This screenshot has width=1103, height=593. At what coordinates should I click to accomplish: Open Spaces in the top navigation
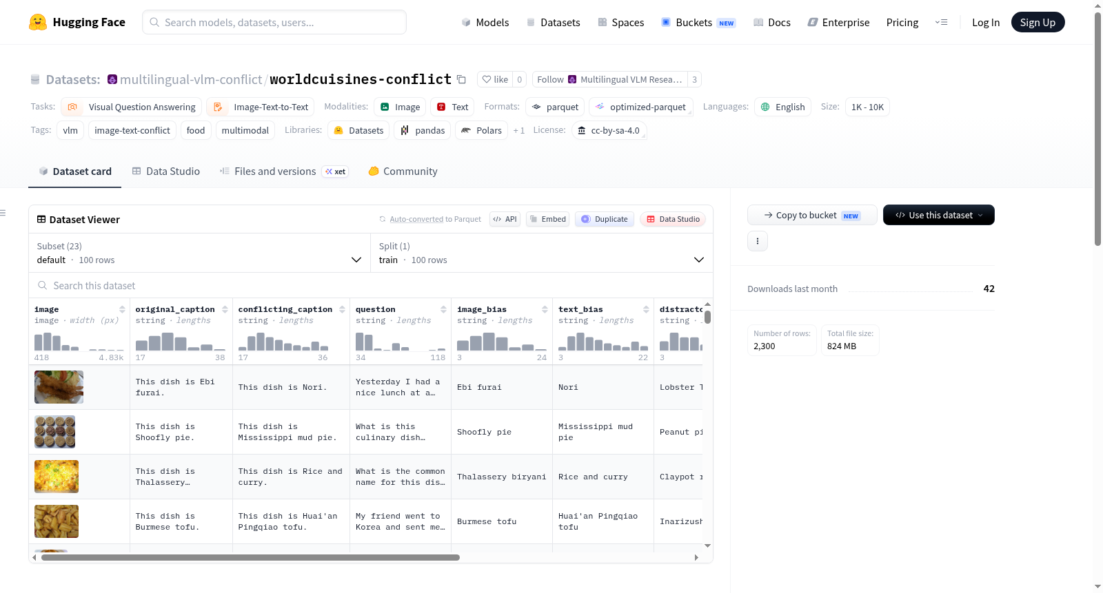pyautogui.click(x=620, y=22)
